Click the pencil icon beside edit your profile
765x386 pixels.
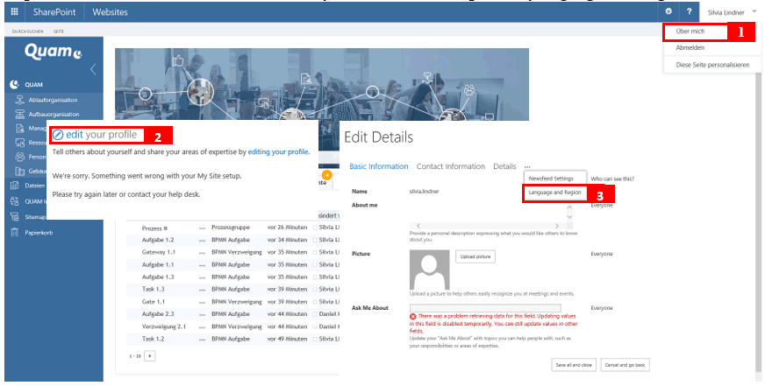(58, 135)
